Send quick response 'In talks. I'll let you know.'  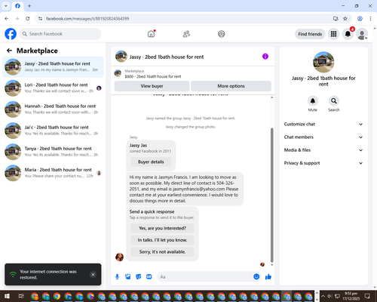tap(162, 240)
